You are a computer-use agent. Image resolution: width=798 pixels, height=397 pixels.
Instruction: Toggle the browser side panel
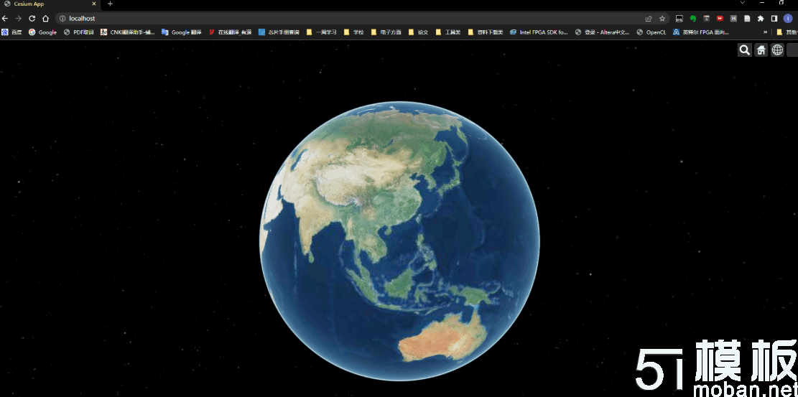(x=774, y=19)
